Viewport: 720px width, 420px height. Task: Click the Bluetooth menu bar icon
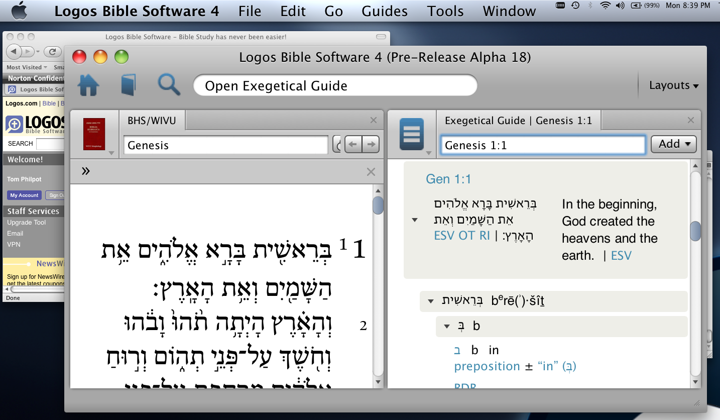tap(590, 6)
